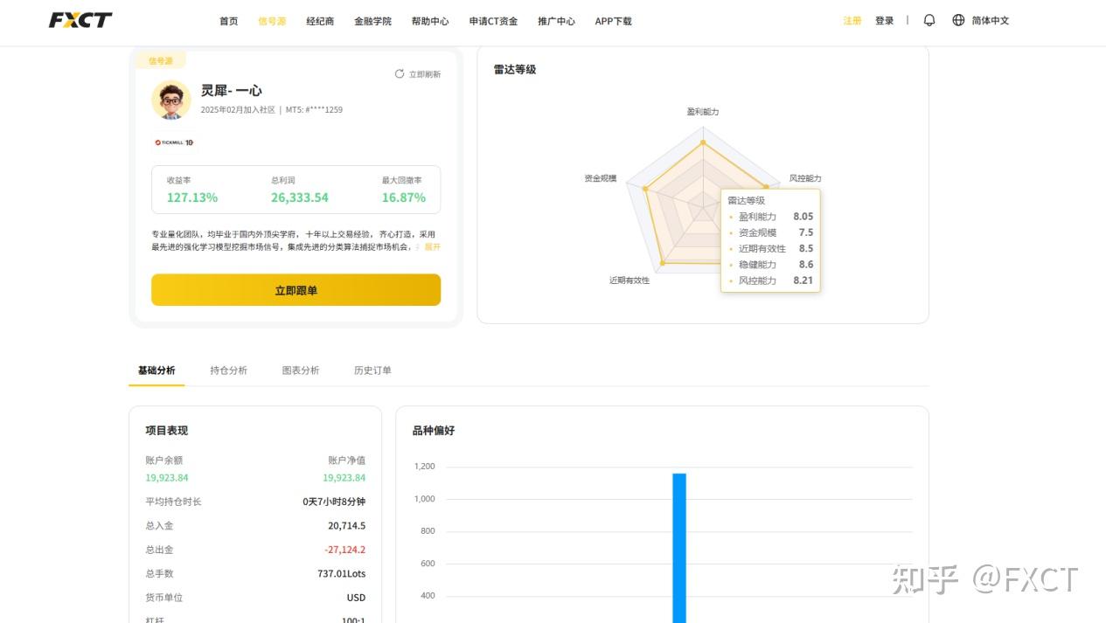
Task: Open 经纪商 in top navigation
Action: coord(320,21)
